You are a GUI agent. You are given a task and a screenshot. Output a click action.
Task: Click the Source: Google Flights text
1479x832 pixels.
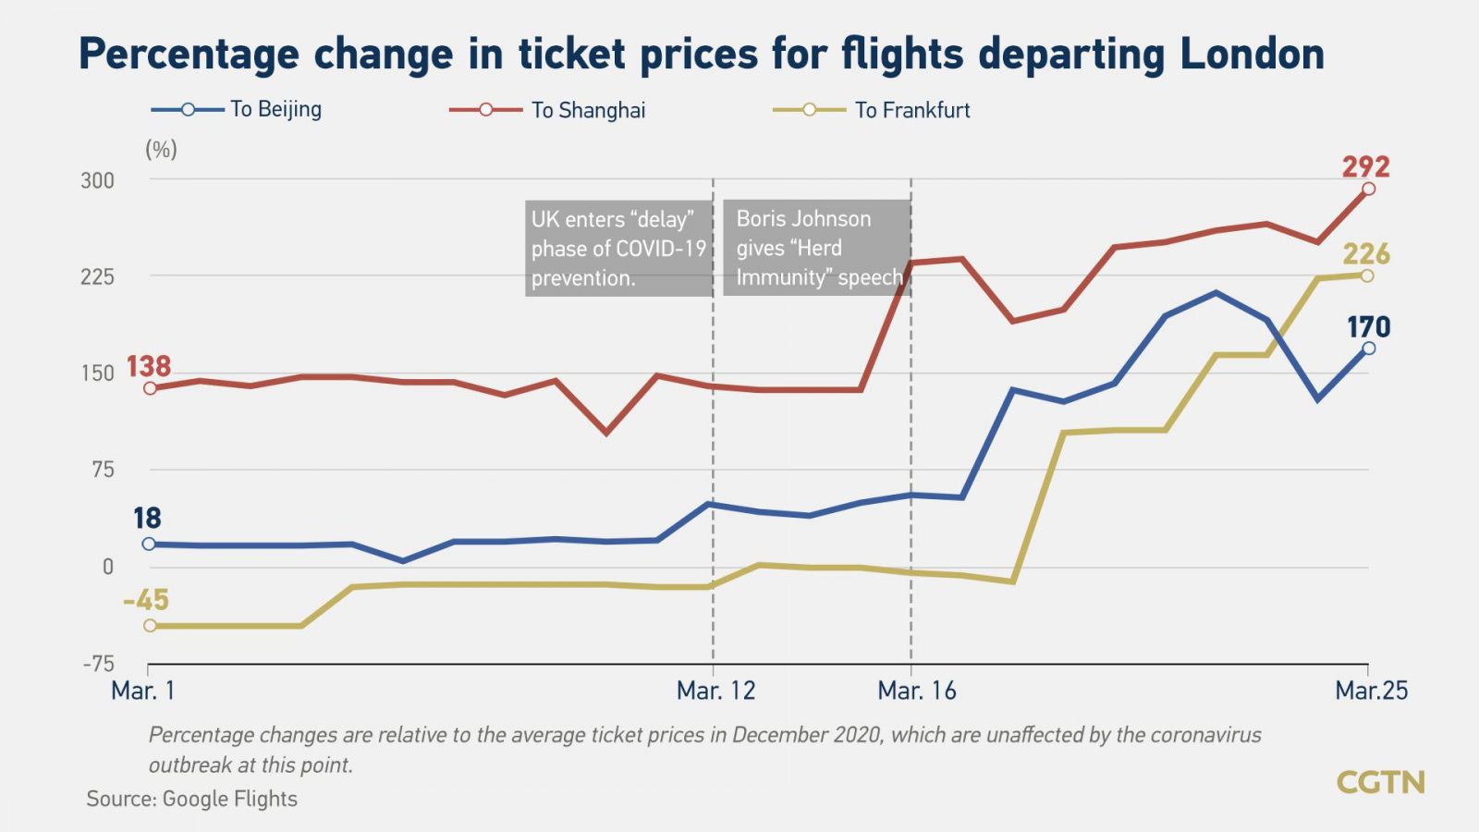point(191,799)
